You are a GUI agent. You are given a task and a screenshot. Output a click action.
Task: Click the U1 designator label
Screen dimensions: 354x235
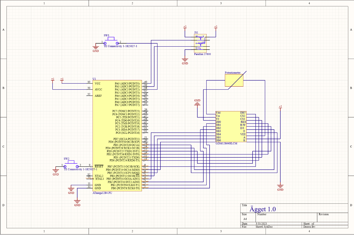(94, 78)
